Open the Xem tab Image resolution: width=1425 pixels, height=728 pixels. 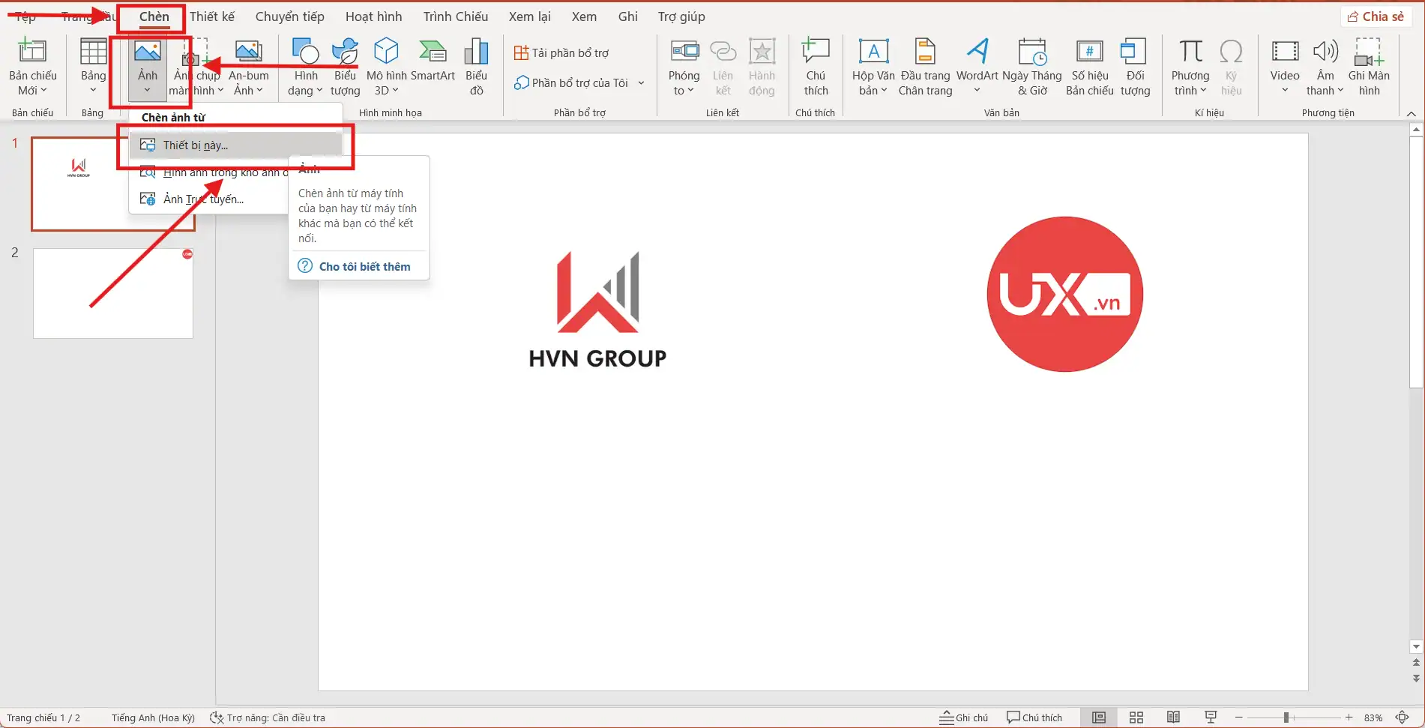[x=584, y=16]
